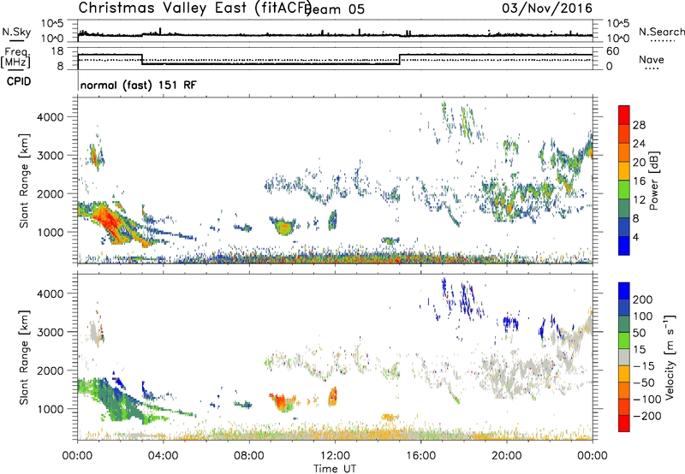Click the '04:00' time tick label

point(164,455)
